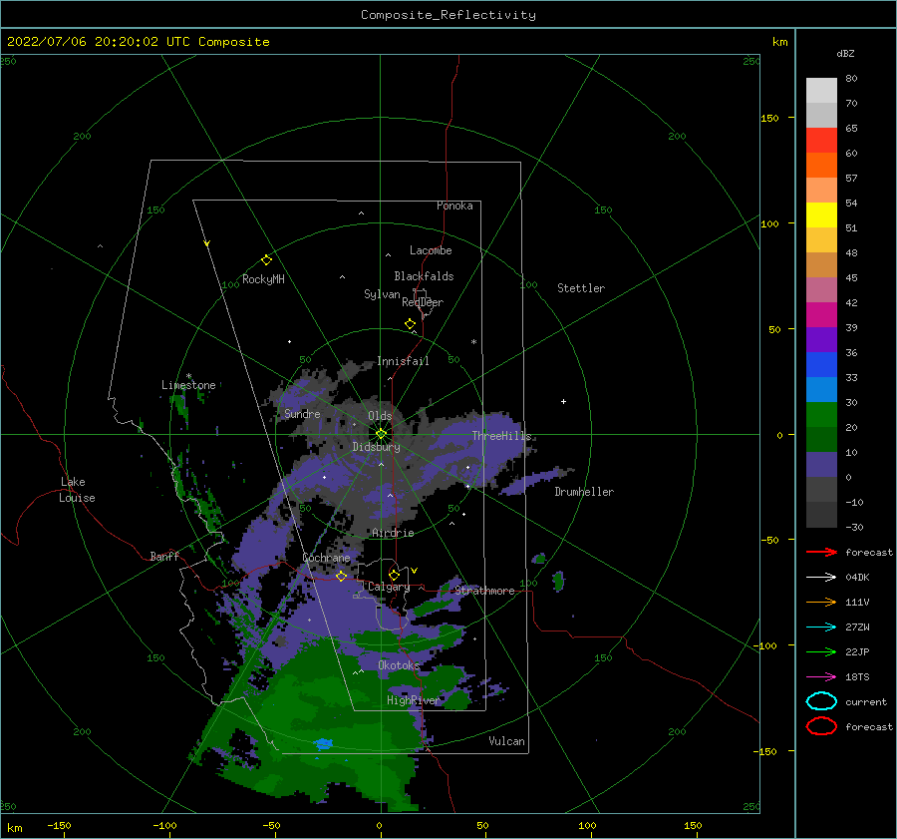Click the light blue echo core near Vulcan arc

(x=323, y=744)
